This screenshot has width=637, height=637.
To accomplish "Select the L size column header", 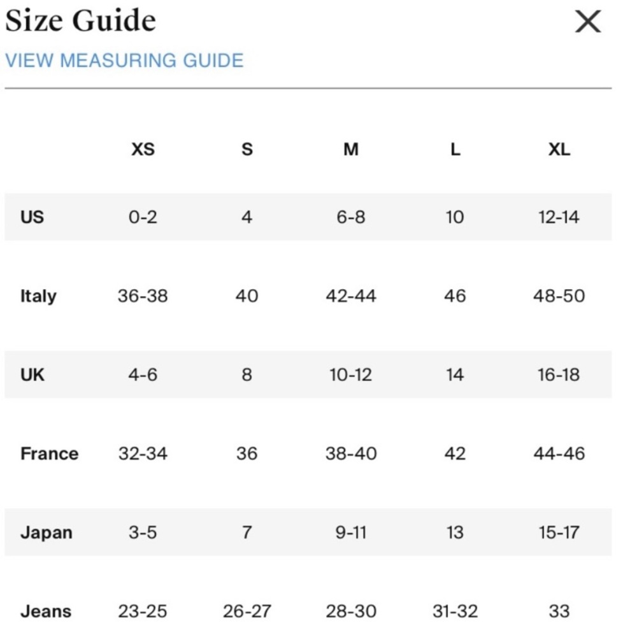I will (455, 150).
